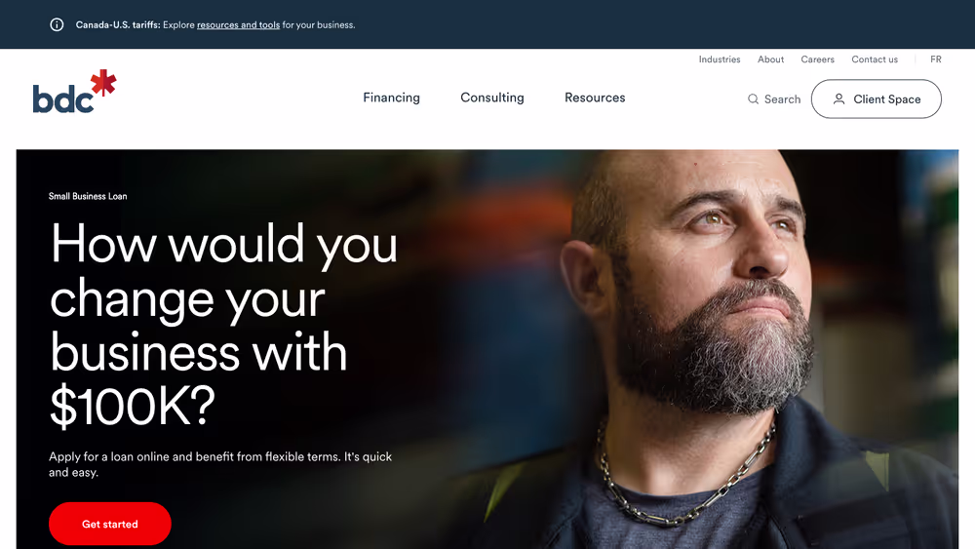The image size is (975, 549).
Task: Open the About page
Action: pyautogui.click(x=770, y=59)
